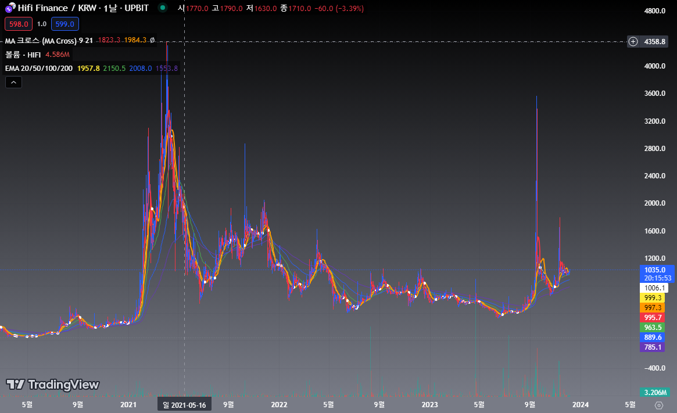The width and height of the screenshot is (677, 413).
Task: Click the 2000.0 price axis label
Action: point(654,203)
